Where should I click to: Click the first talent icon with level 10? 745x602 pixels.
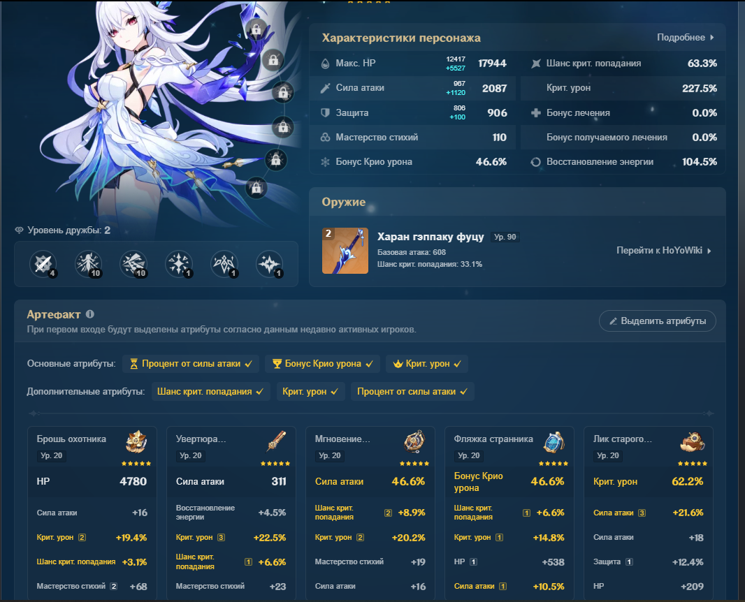click(88, 263)
